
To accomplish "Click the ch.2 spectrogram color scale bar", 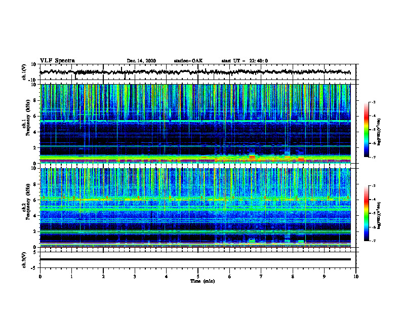I will click(x=367, y=213).
